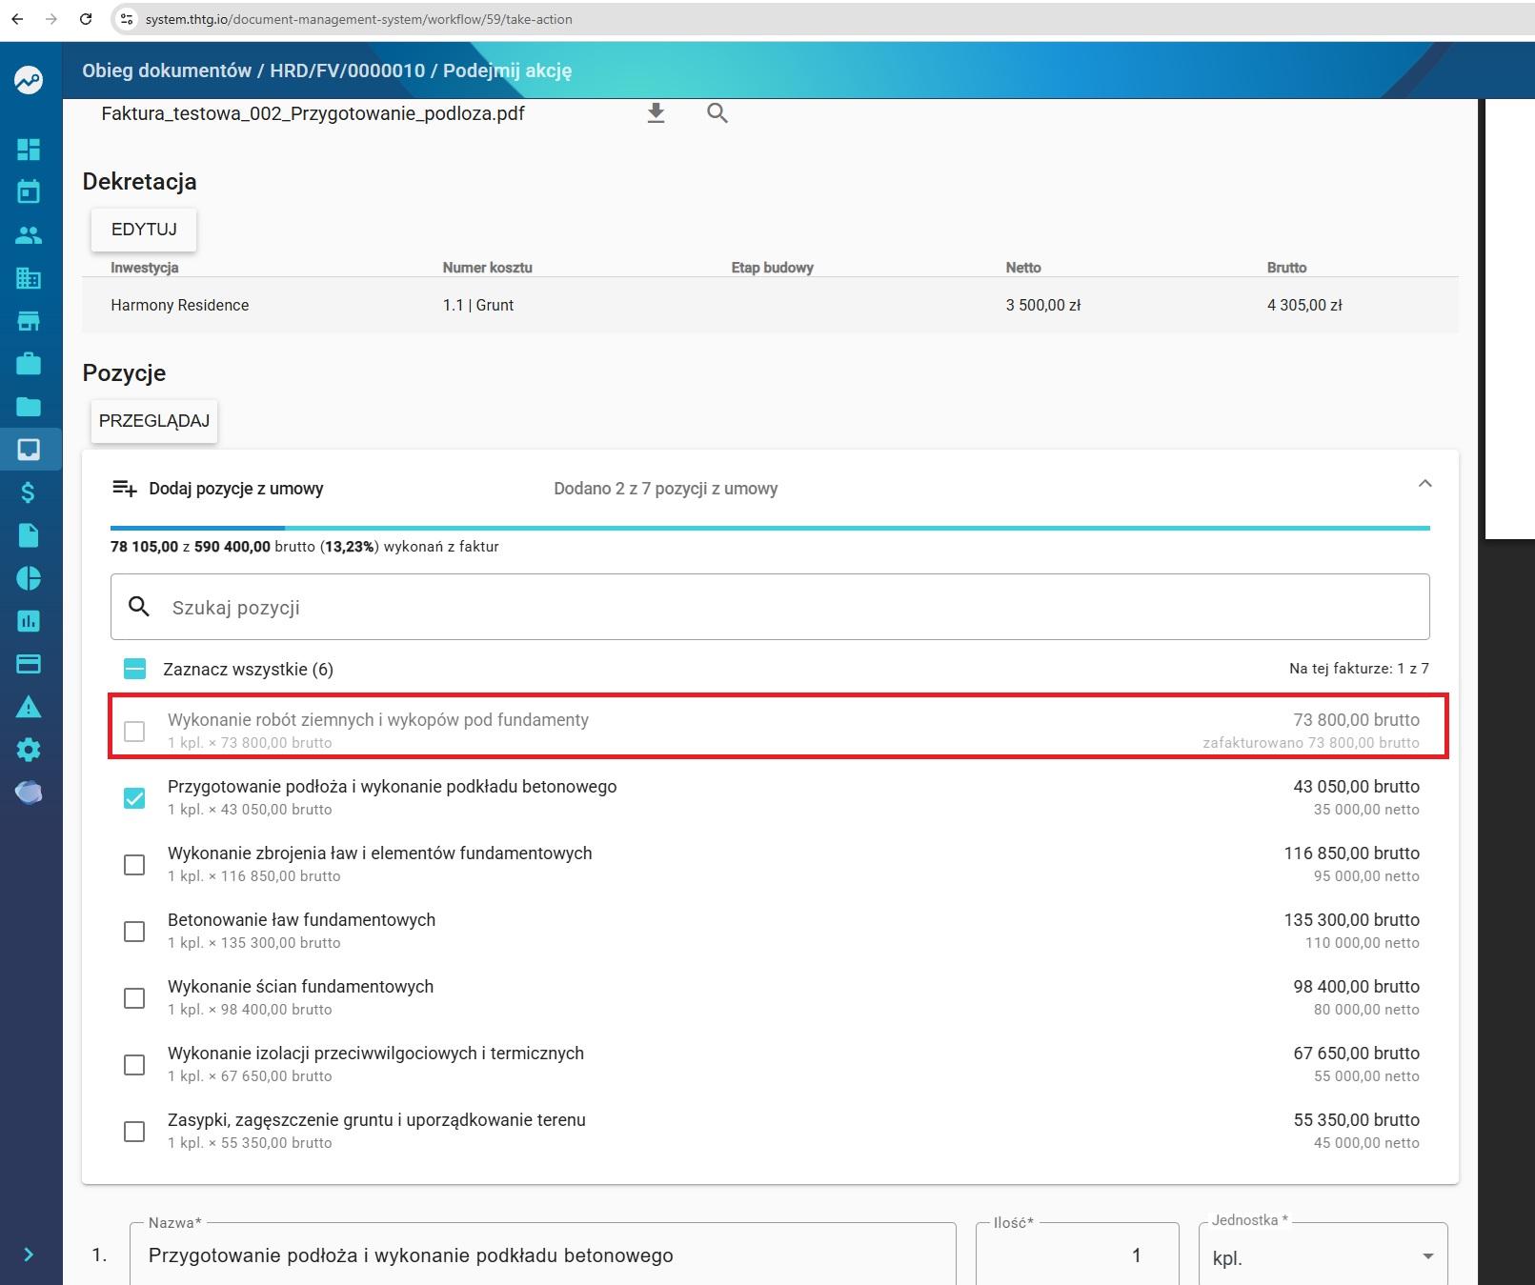Open the document page icon in sidebar
1535x1285 pixels.
pyautogui.click(x=29, y=535)
